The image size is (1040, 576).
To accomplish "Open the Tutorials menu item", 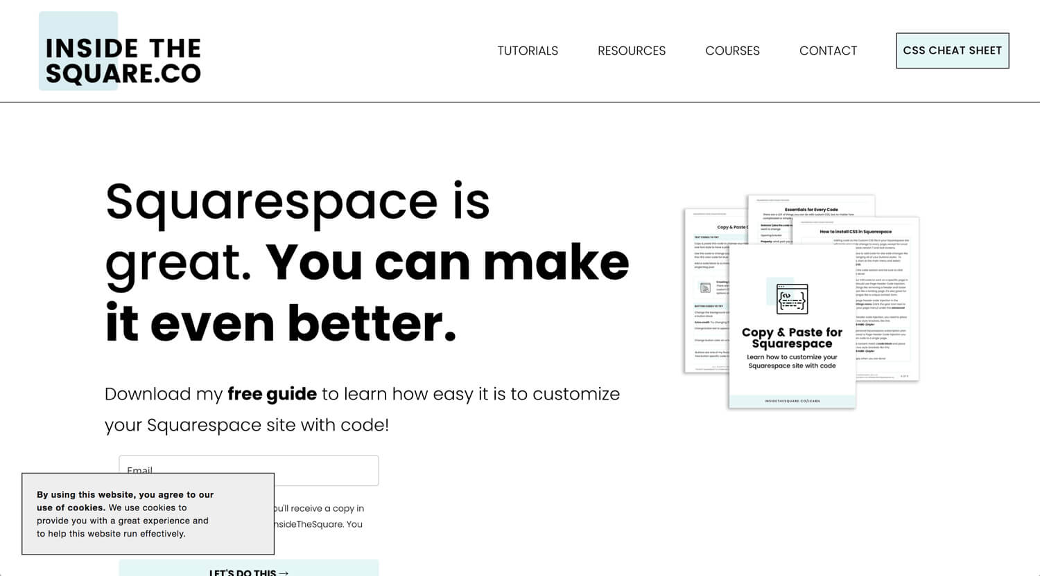I will pos(528,51).
